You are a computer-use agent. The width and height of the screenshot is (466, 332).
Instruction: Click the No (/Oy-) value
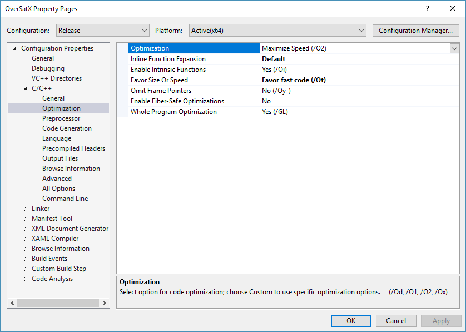[276, 90]
